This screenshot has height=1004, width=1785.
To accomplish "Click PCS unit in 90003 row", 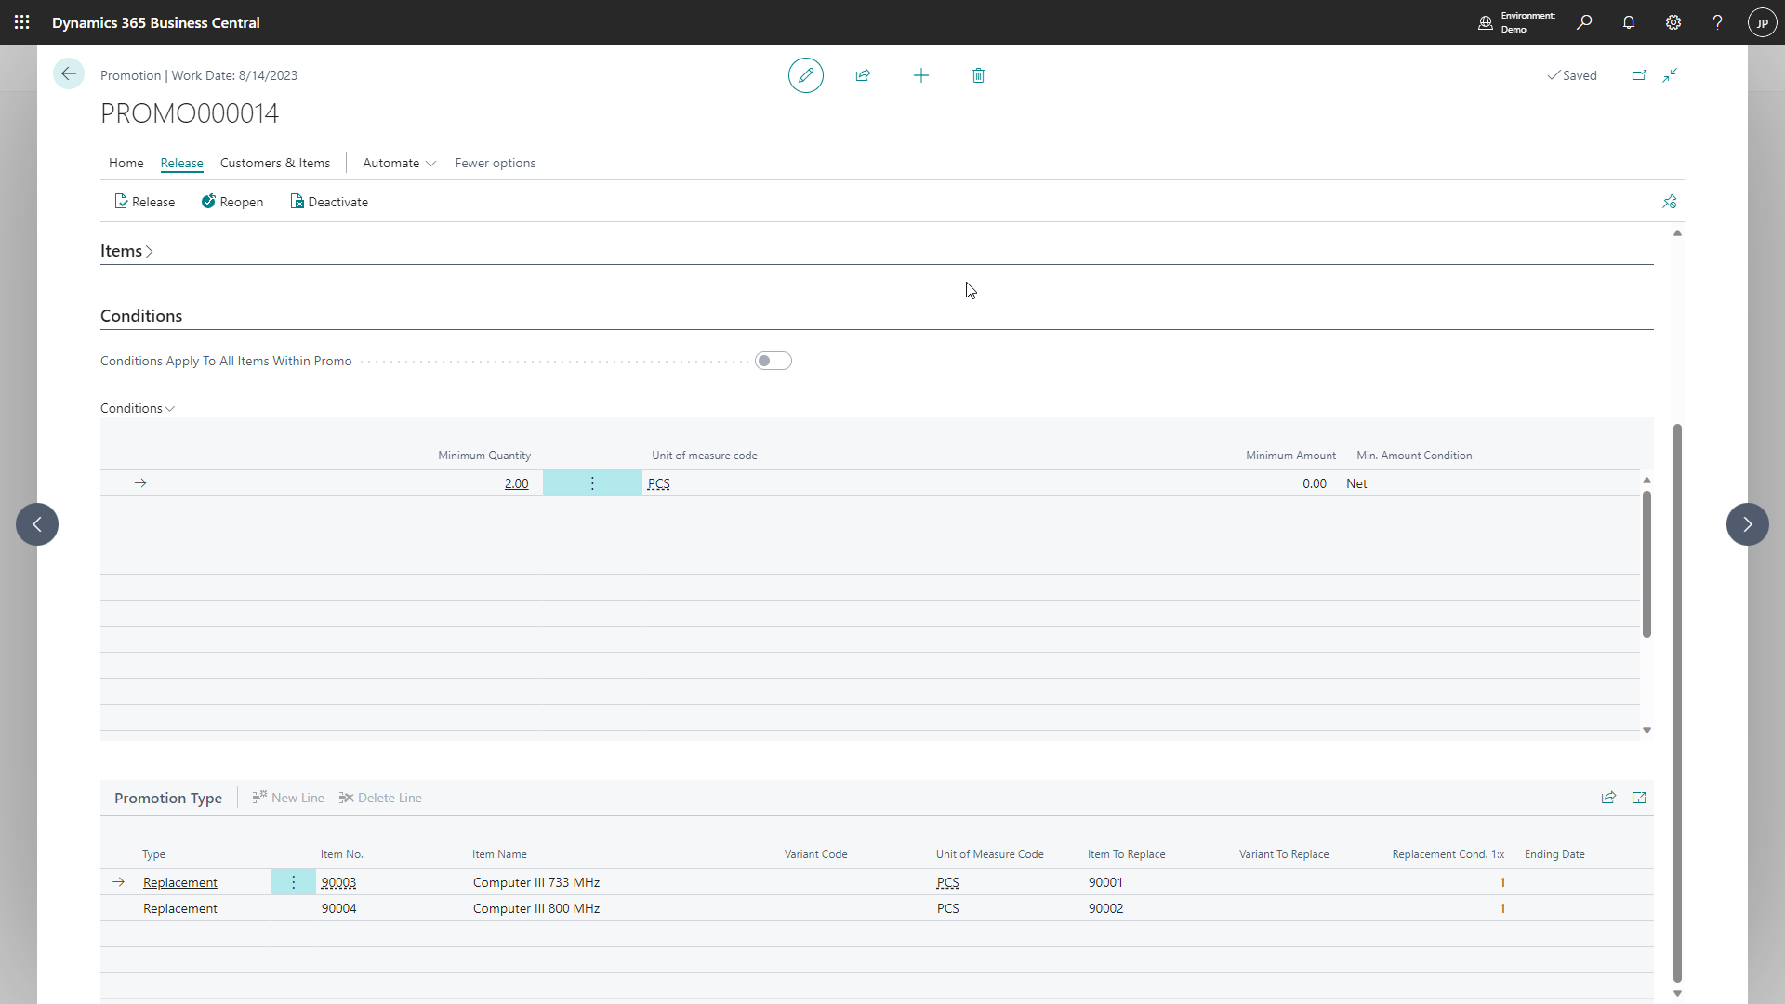I will pyautogui.click(x=947, y=882).
